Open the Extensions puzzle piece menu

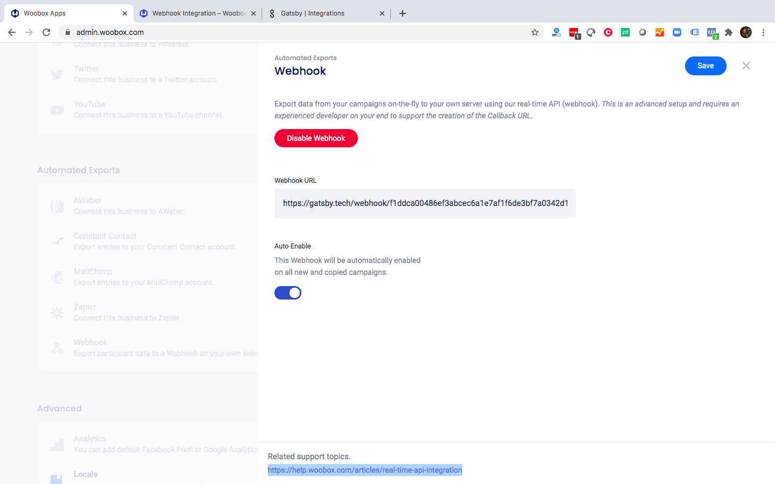729,32
